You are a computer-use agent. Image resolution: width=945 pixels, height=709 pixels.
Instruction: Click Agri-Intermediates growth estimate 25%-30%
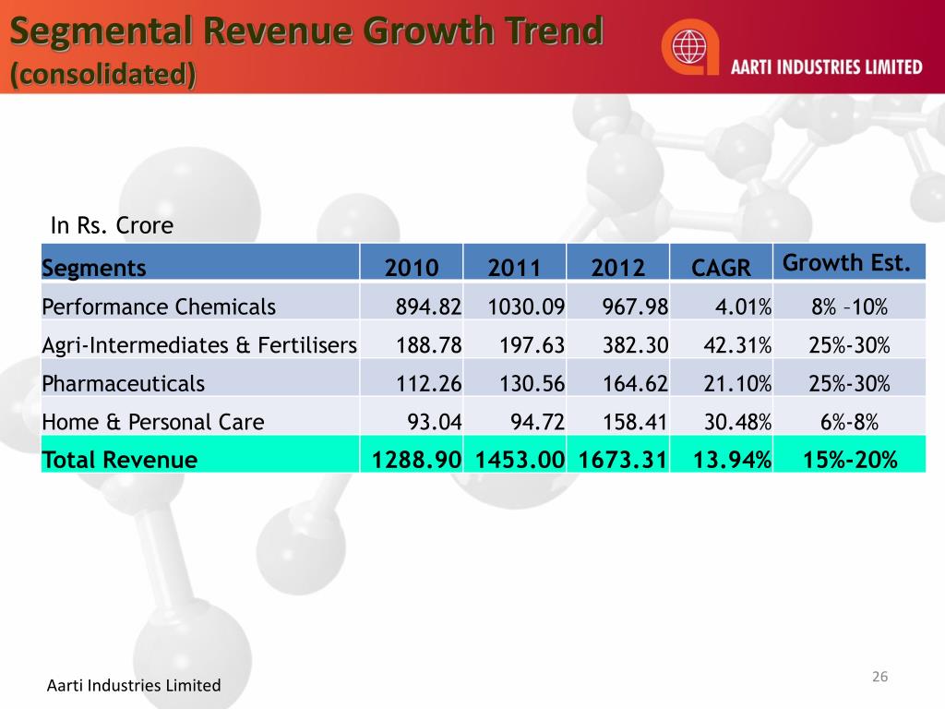(849, 345)
